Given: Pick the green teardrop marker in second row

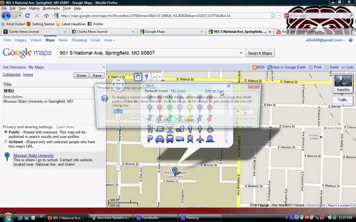Looking at the screenshot, I should [x=170, y=109].
